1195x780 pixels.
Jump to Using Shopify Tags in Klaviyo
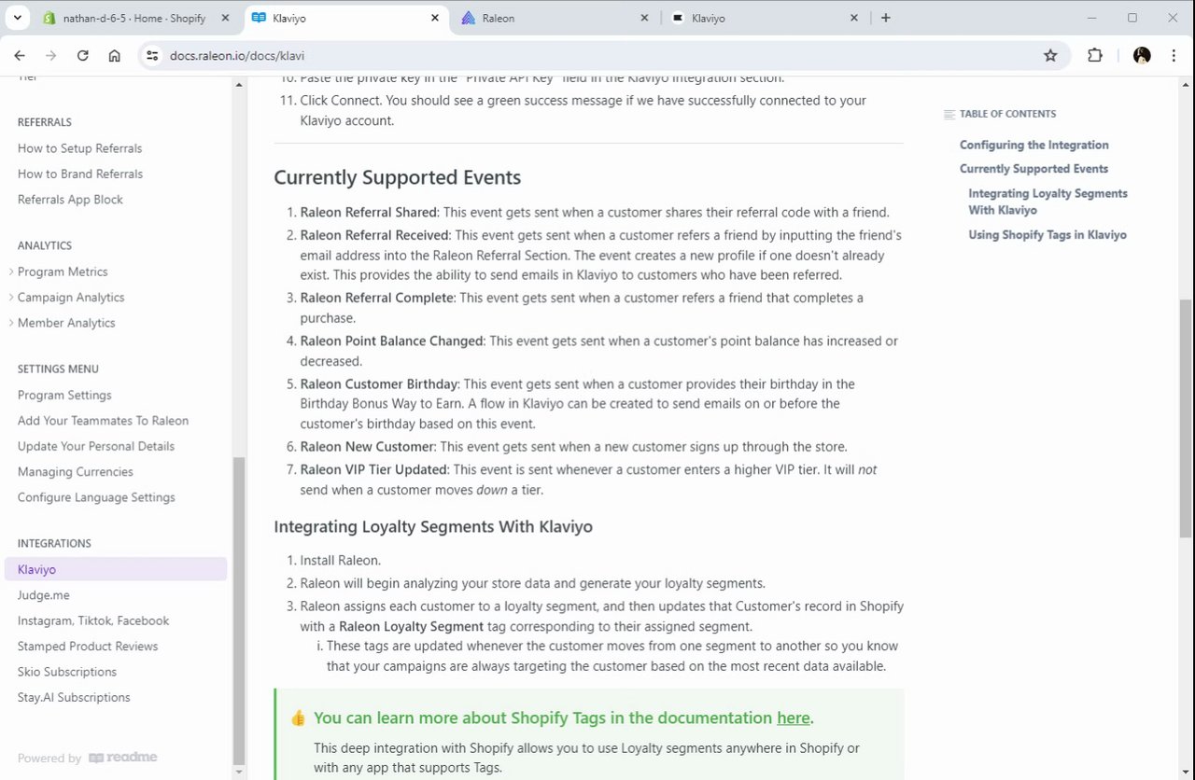pyautogui.click(x=1047, y=235)
